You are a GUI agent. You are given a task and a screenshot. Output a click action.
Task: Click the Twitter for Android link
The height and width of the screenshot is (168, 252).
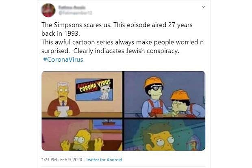point(106,160)
